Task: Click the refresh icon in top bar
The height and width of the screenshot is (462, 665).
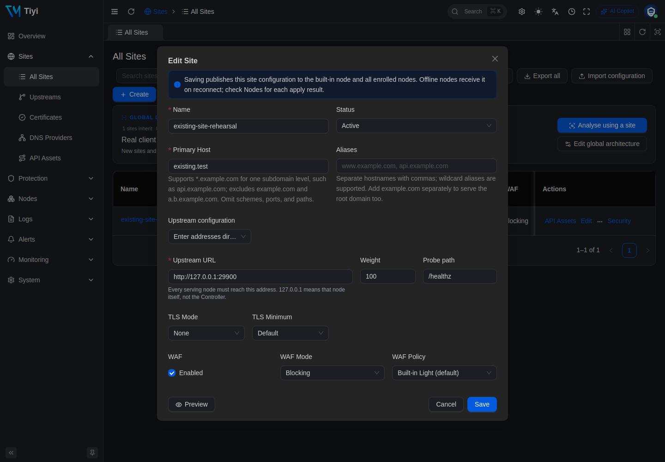Action: point(131,12)
